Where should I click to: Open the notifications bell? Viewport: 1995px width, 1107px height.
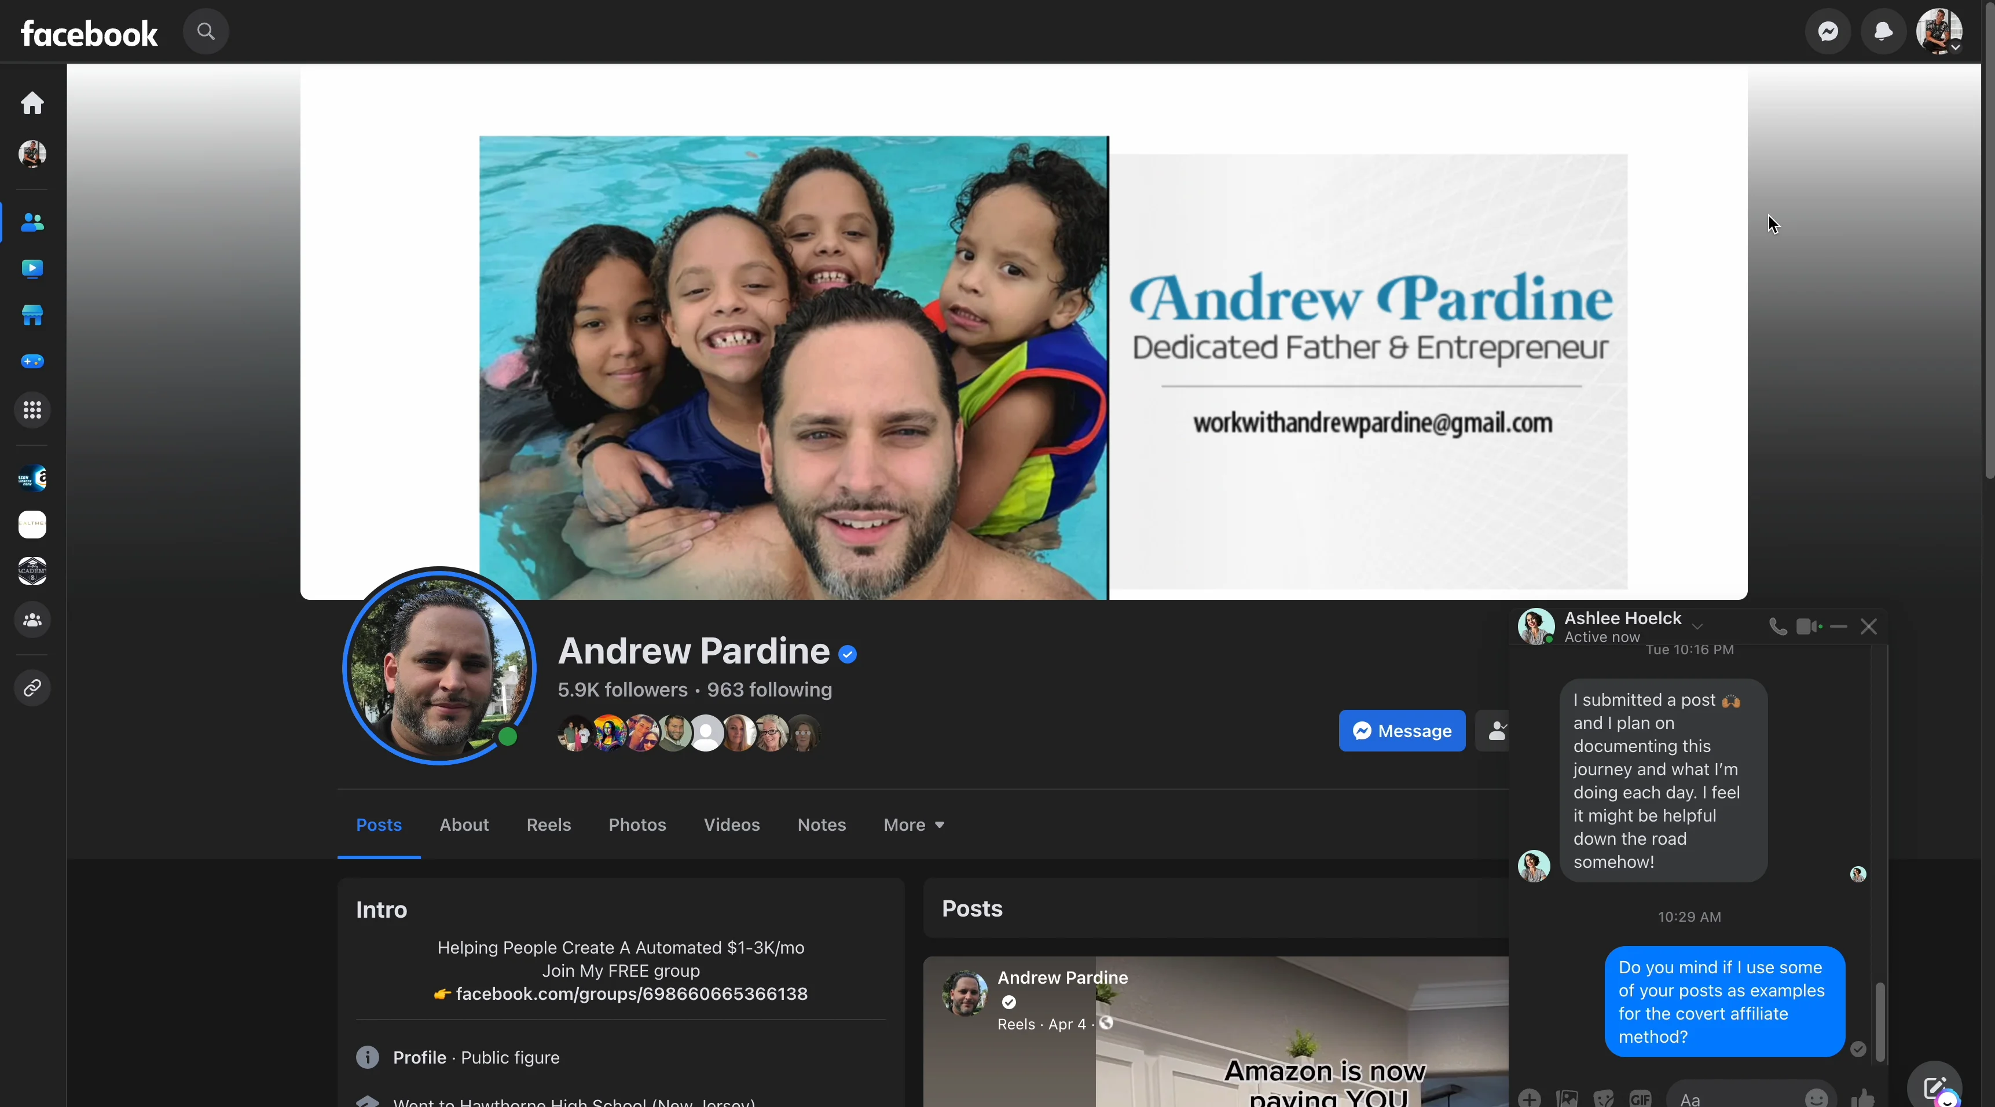1883,32
